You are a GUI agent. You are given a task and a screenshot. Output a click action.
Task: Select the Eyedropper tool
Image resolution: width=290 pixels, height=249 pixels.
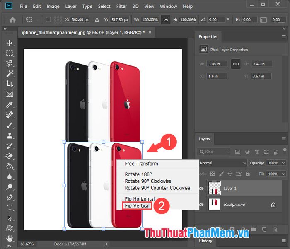9,104
